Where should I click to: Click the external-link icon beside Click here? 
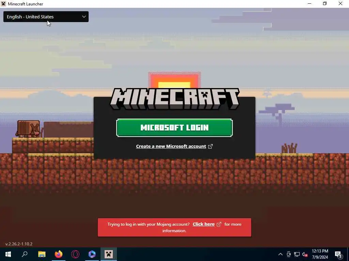pyautogui.click(x=219, y=224)
